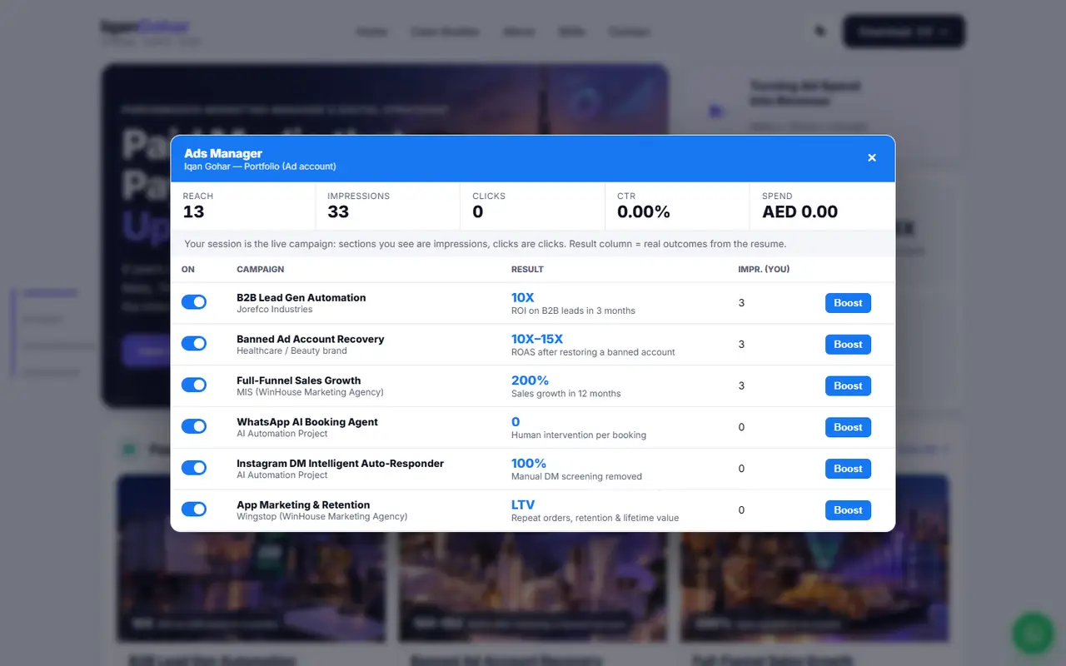Click the Banned Ad Account Recovery campaign name

(311, 339)
